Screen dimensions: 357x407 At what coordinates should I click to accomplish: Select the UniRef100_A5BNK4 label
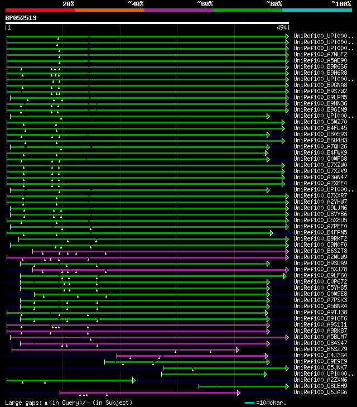pyautogui.click(x=320, y=307)
